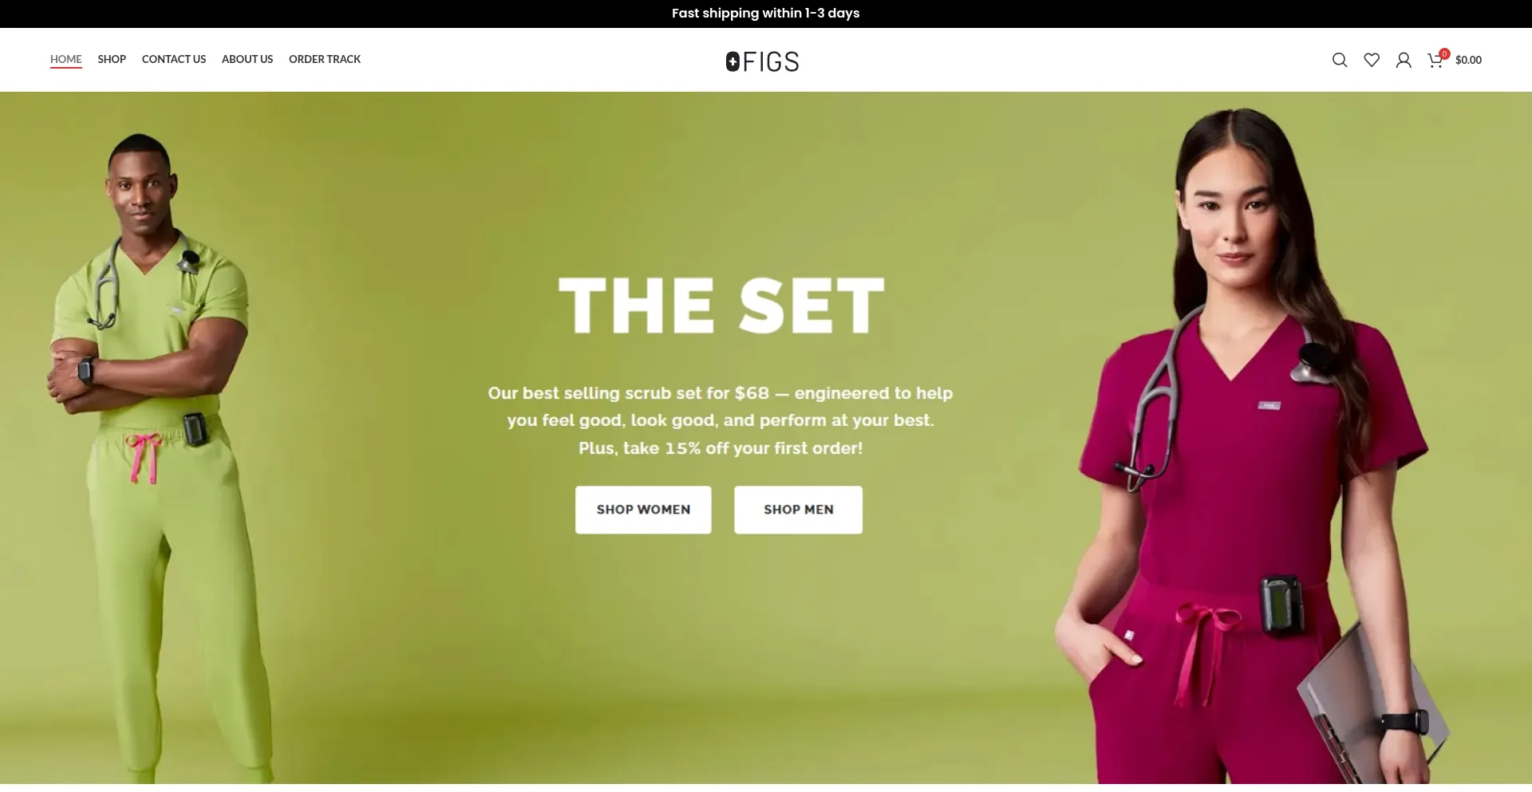The image size is (1532, 792).
Task: Click the best selling scrub set description
Action: (721, 420)
